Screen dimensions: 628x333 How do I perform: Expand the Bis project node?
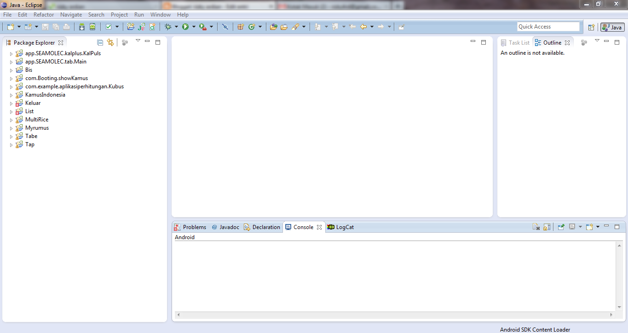pyautogui.click(x=12, y=70)
